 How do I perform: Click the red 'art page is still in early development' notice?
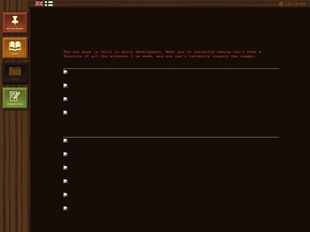(x=162, y=54)
